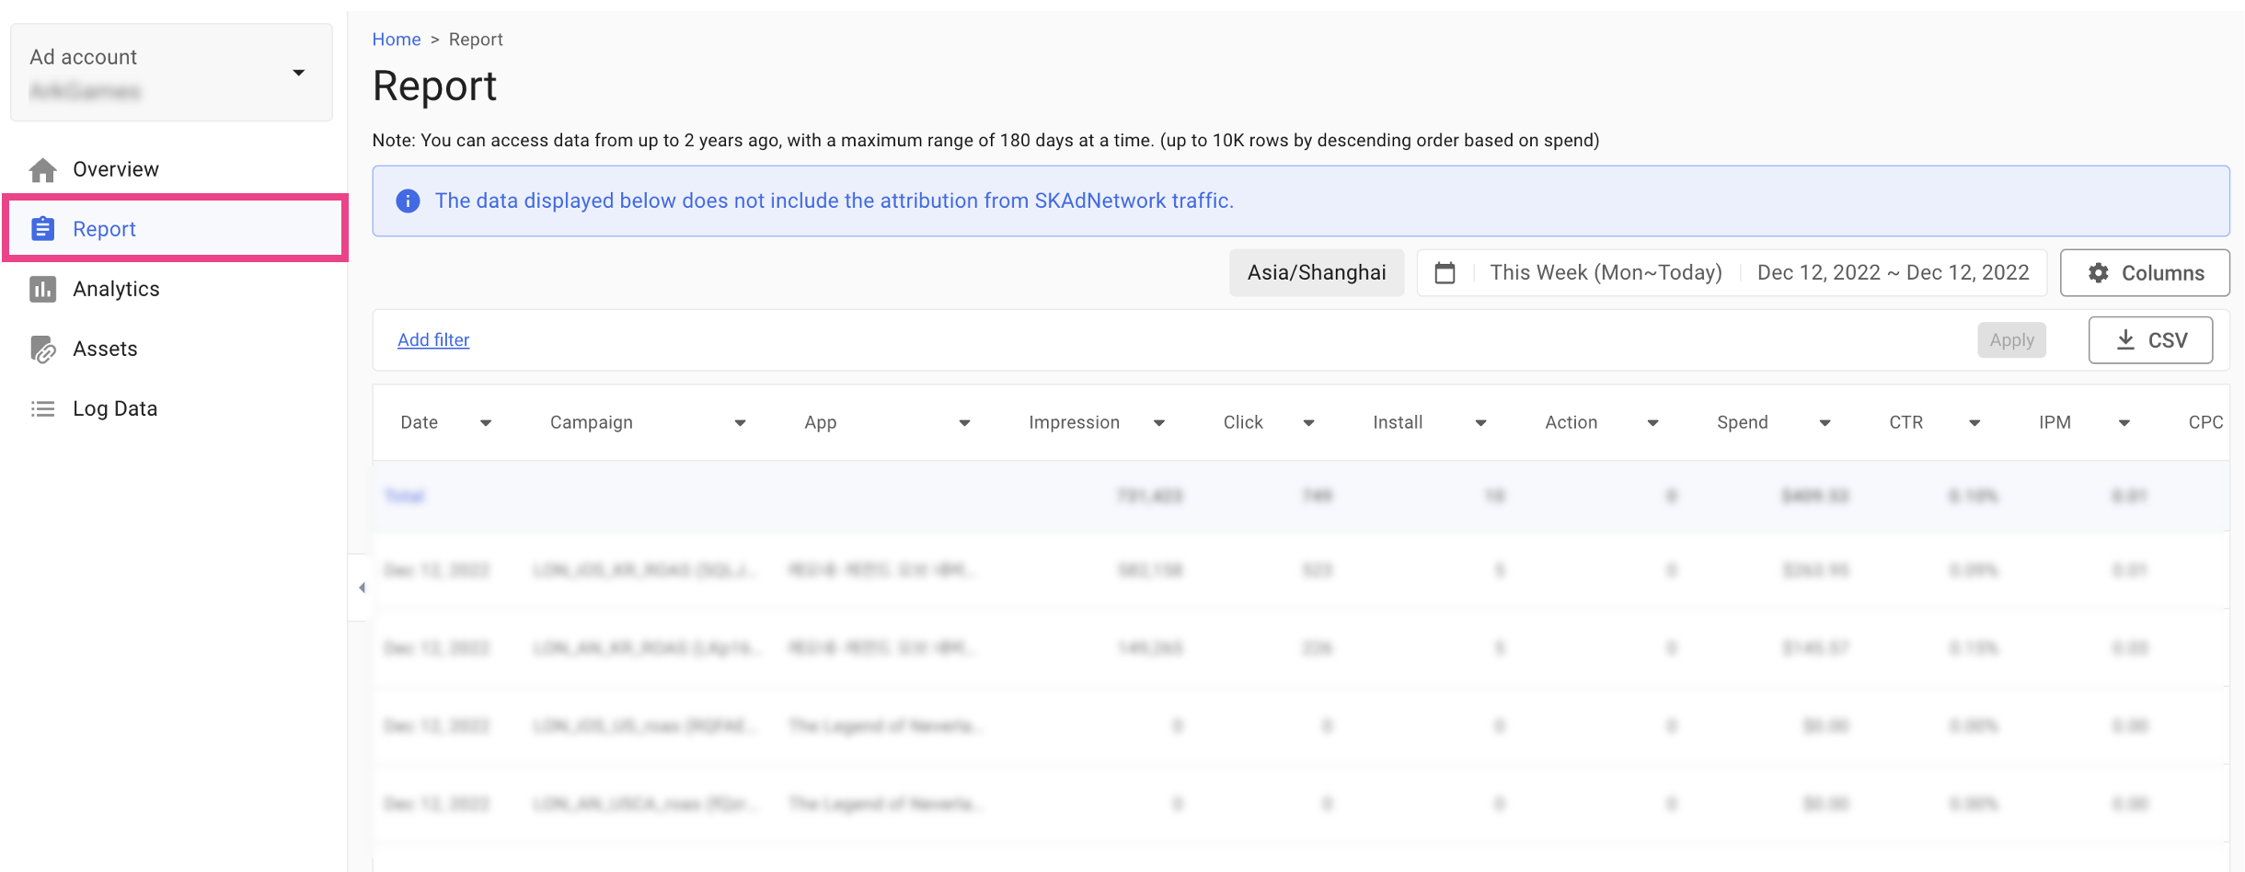Open Analytics via its bar chart icon
Screen dimensions: 2245x872
pyautogui.click(x=42, y=288)
